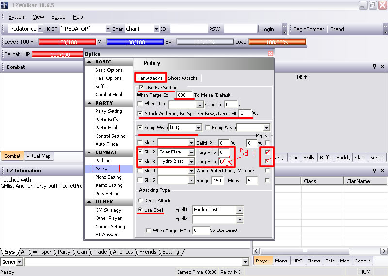Select the Use Spell radio button

point(140,210)
